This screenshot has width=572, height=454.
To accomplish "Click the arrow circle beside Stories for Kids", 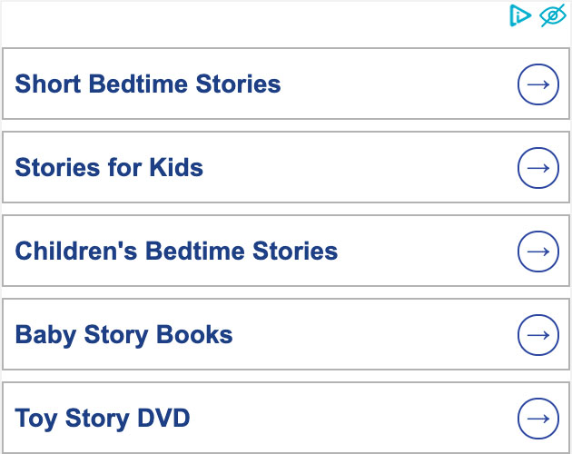I will 538,168.
